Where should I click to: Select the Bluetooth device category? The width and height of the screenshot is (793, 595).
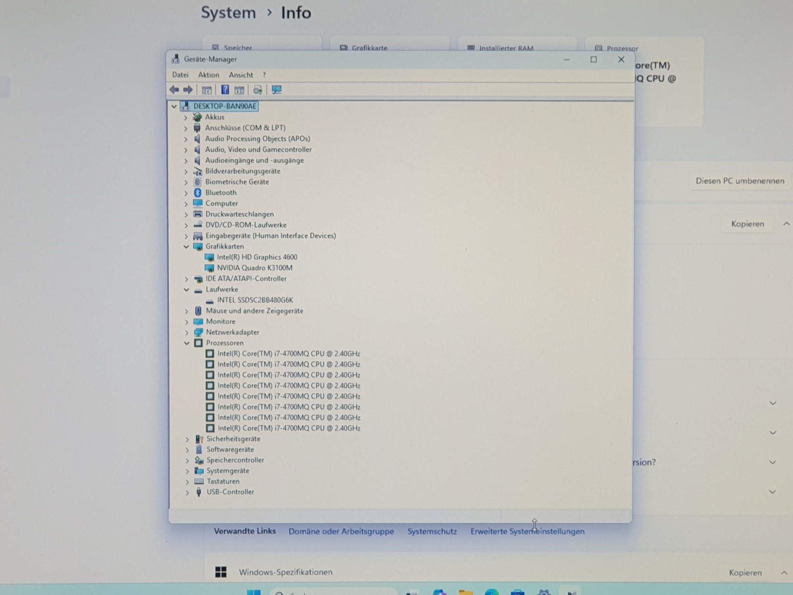pyautogui.click(x=221, y=192)
